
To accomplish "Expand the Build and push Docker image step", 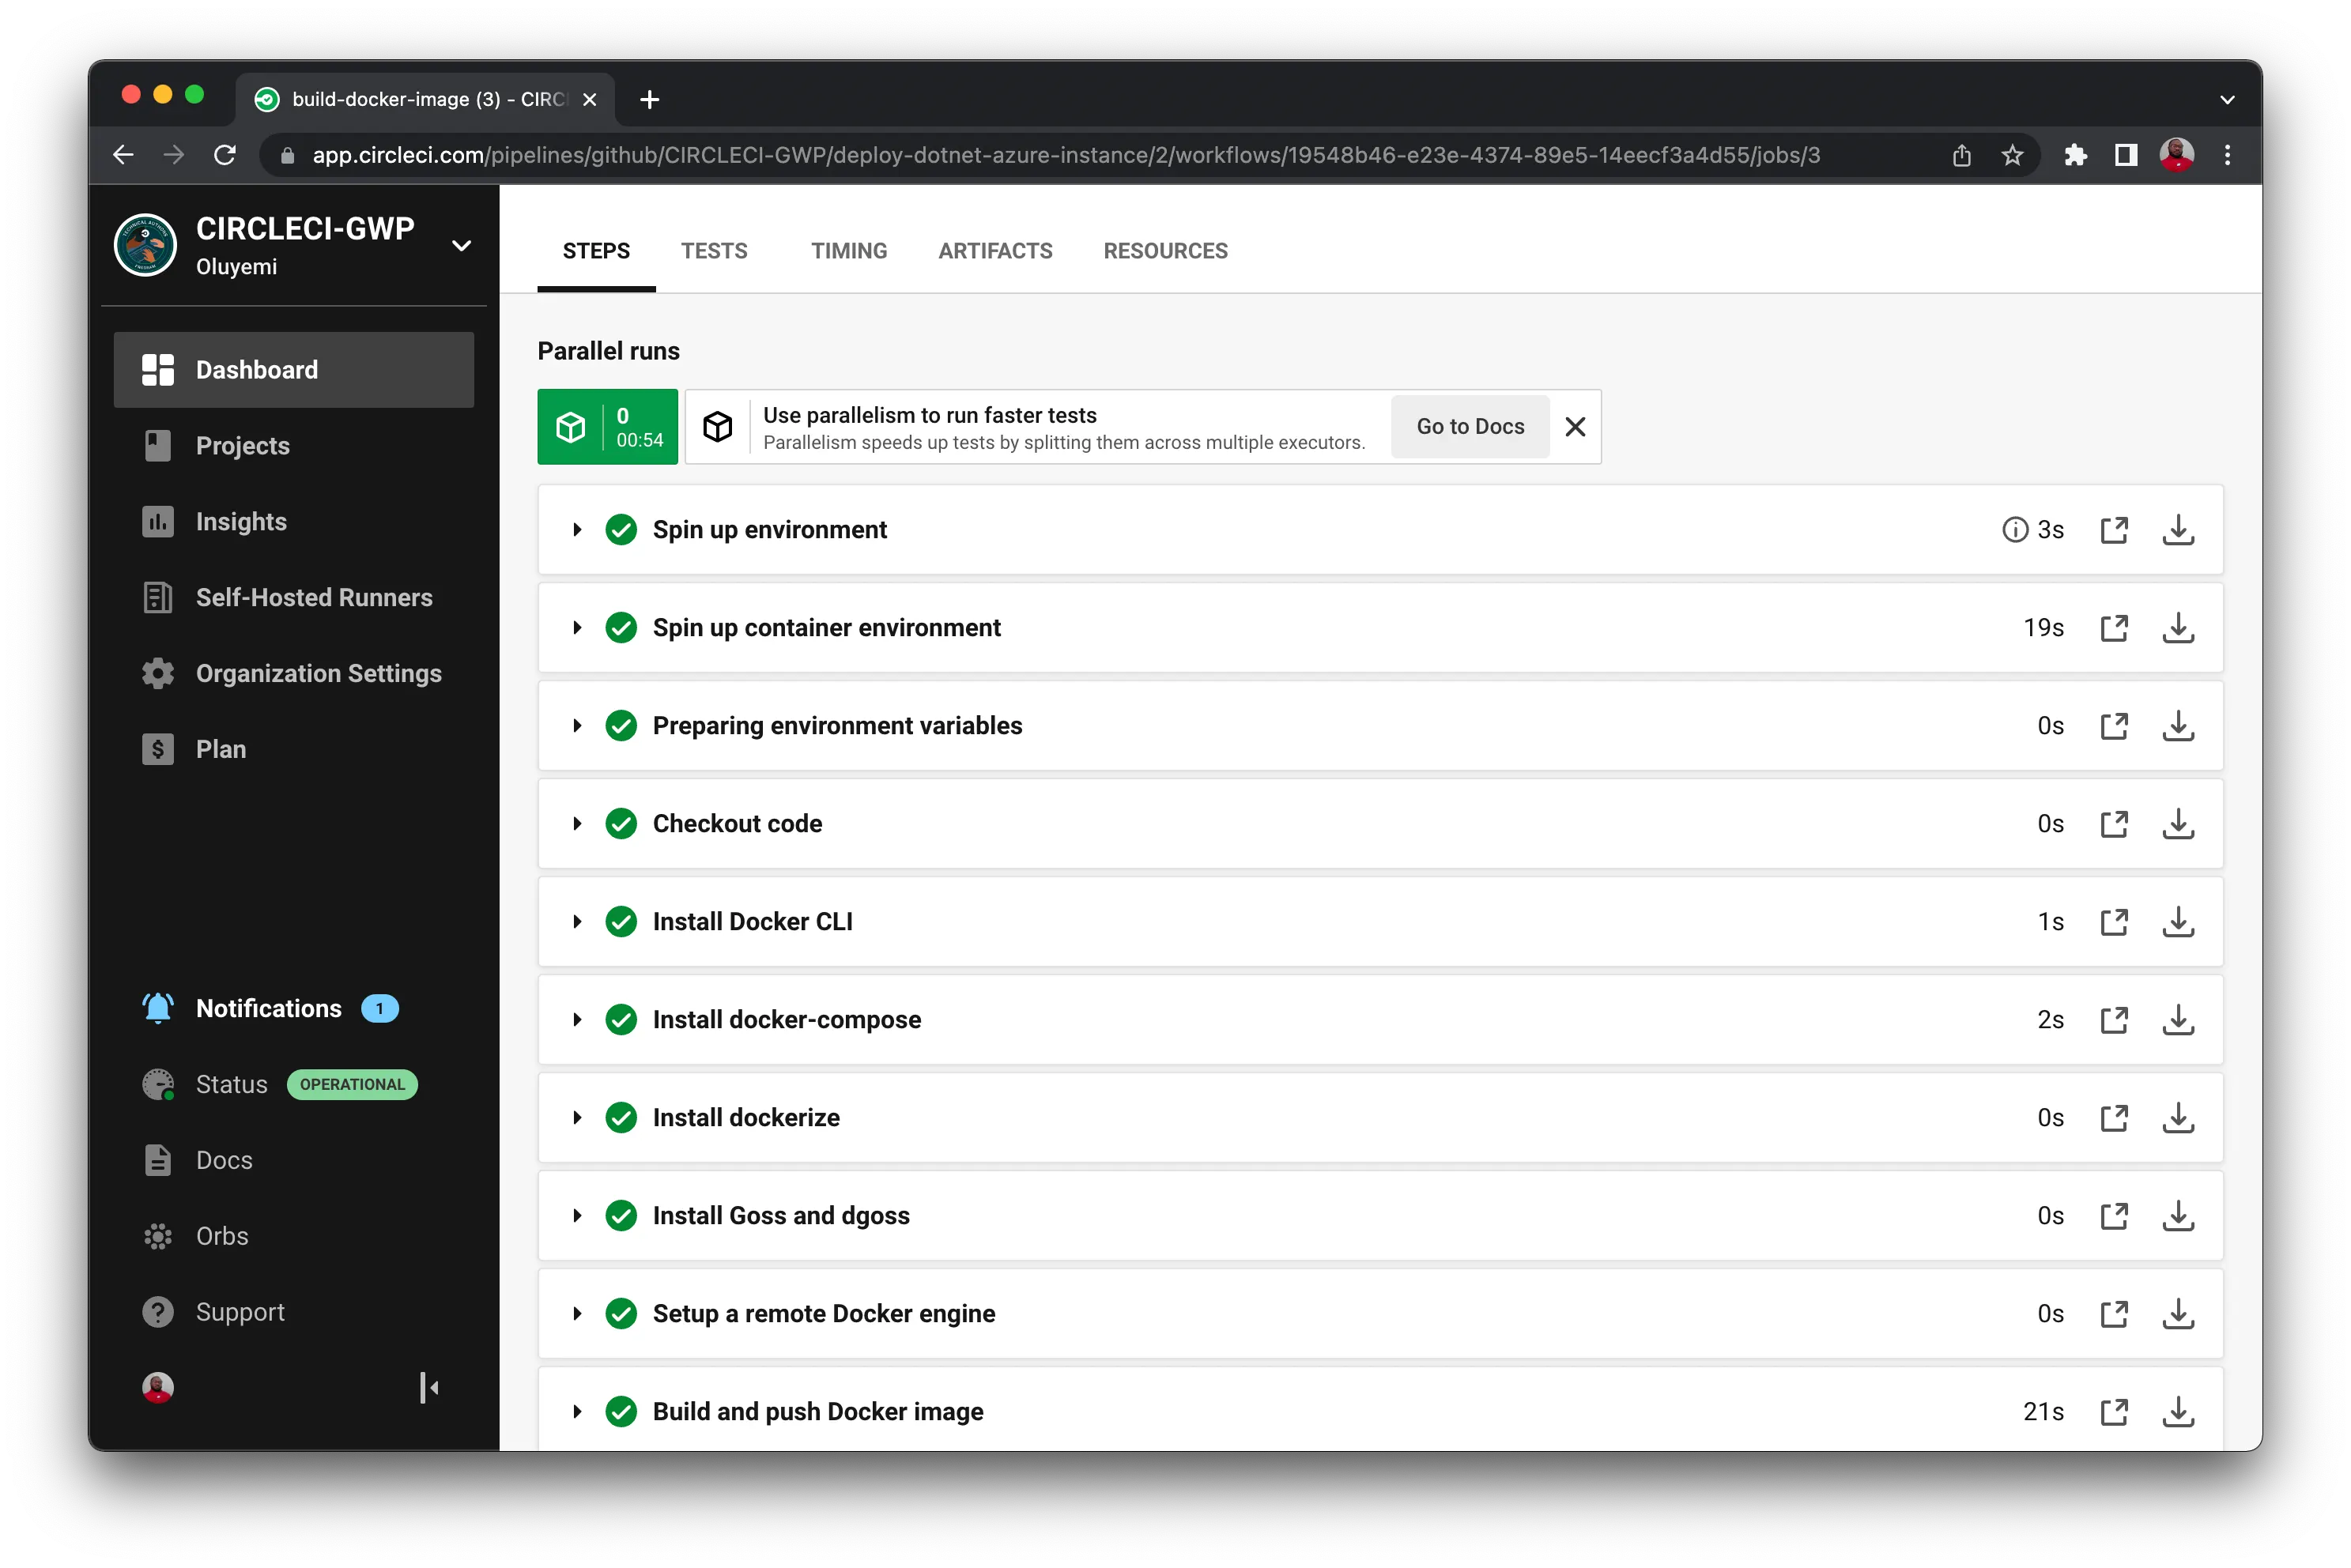I will pos(577,1411).
